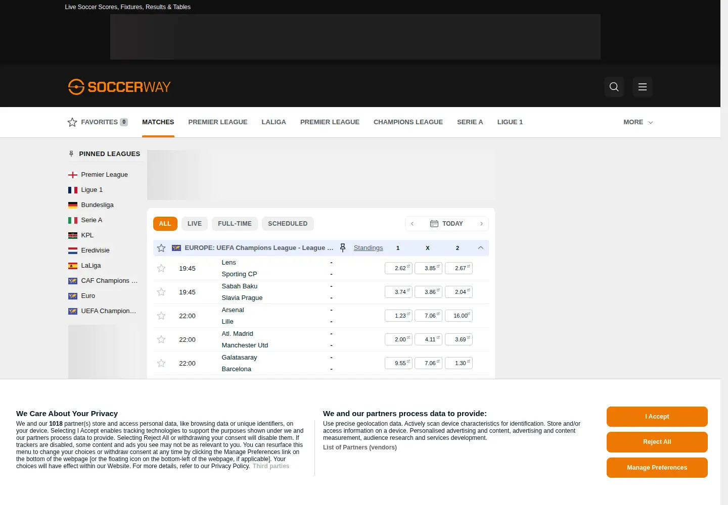Open pinned KPL with Kenya flag

[81, 235]
